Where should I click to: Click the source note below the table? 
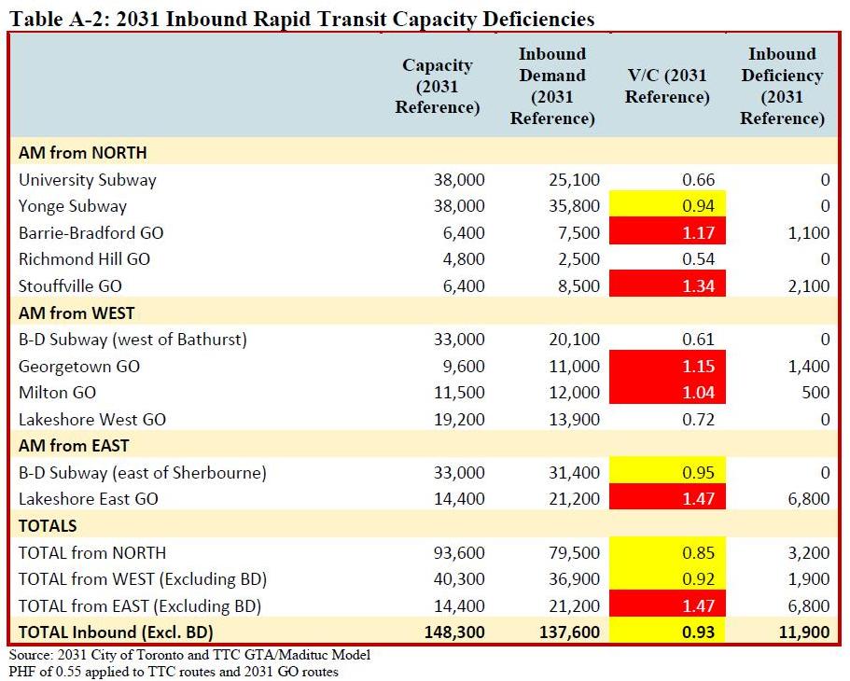click(x=190, y=655)
